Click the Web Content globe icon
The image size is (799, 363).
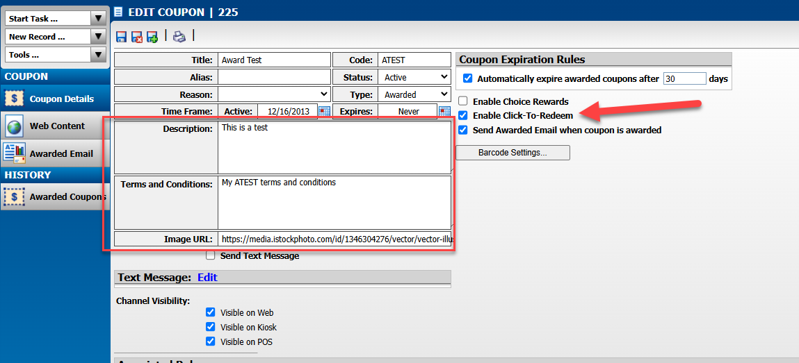(15, 126)
